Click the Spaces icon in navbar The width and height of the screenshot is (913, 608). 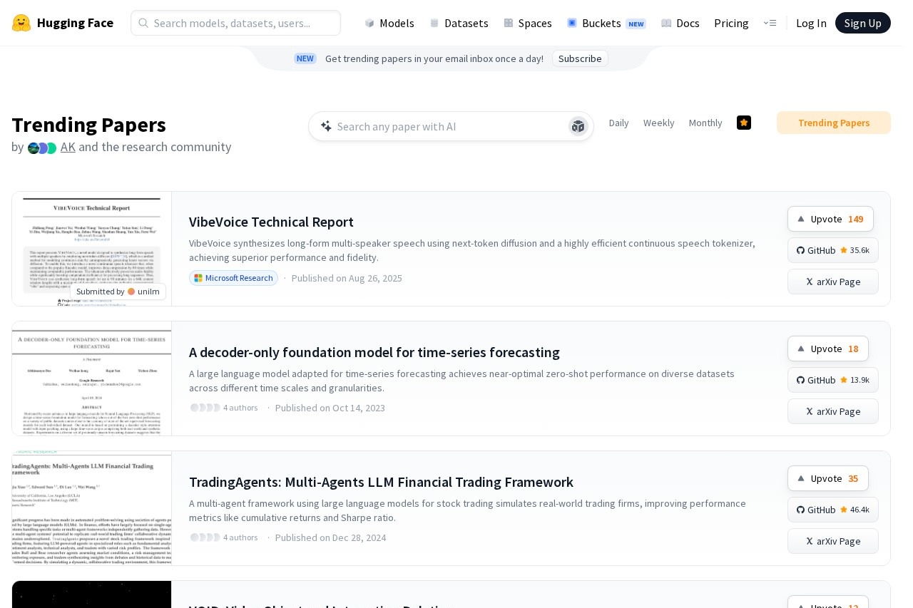pos(509,23)
